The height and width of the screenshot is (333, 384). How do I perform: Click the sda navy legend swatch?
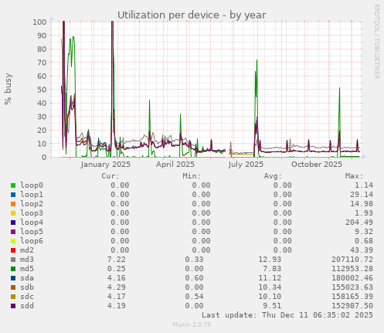coord(13,278)
